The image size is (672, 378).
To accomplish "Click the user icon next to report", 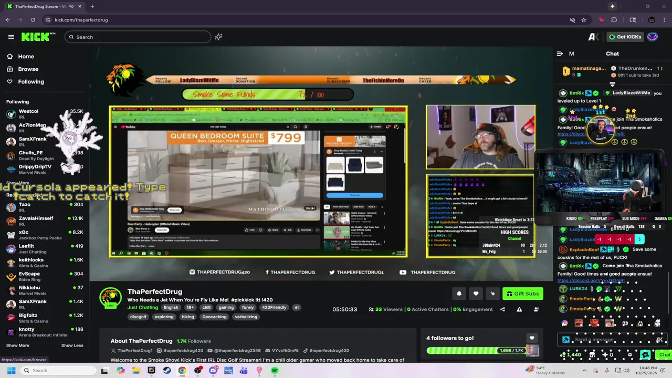I will pos(536,309).
